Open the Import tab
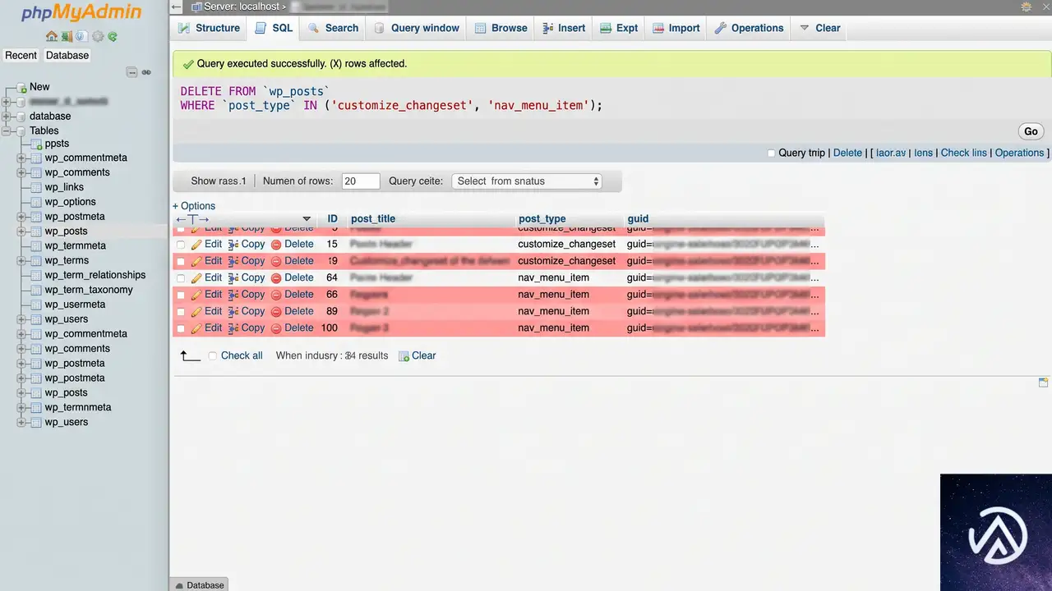 pyautogui.click(x=676, y=28)
